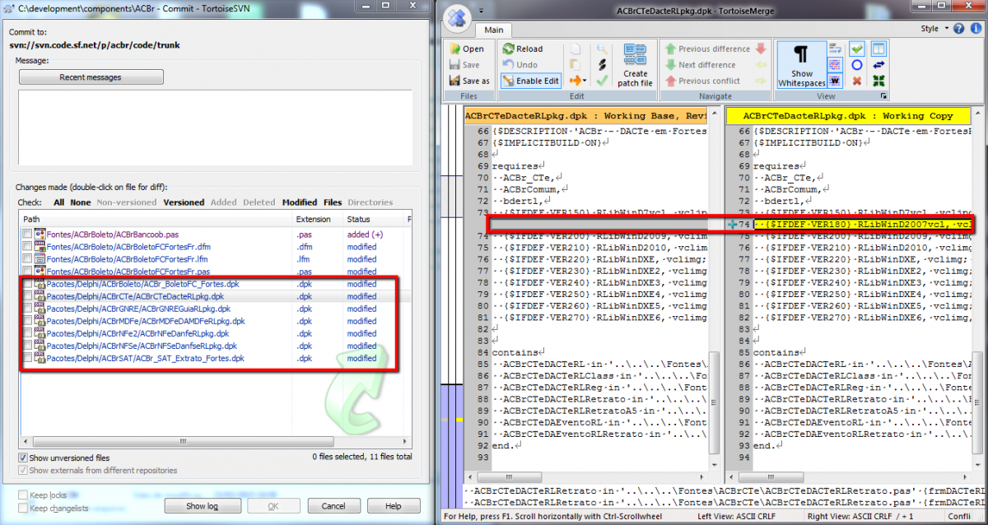Image resolution: width=988 pixels, height=525 pixels.
Task: Jump to Previous conflict
Action: click(703, 81)
